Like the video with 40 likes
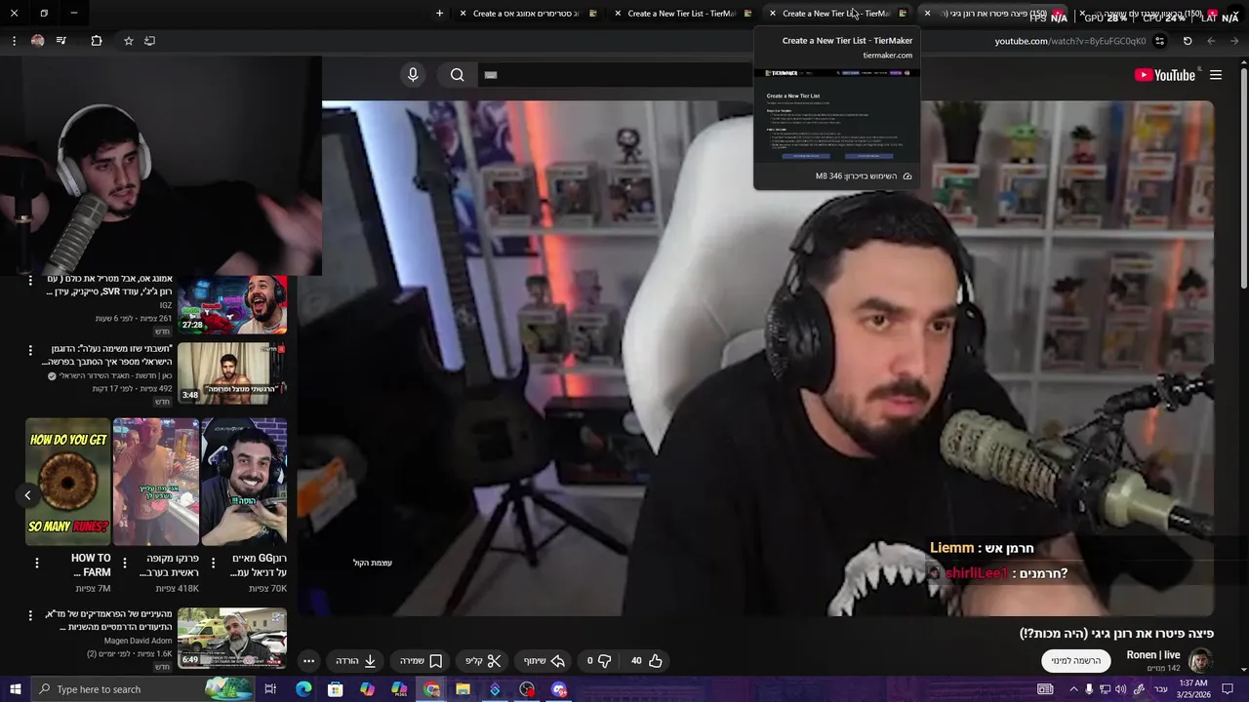The image size is (1249, 702). coord(646,661)
